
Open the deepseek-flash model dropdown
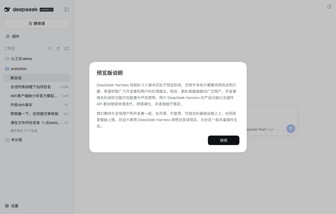tap(262, 129)
